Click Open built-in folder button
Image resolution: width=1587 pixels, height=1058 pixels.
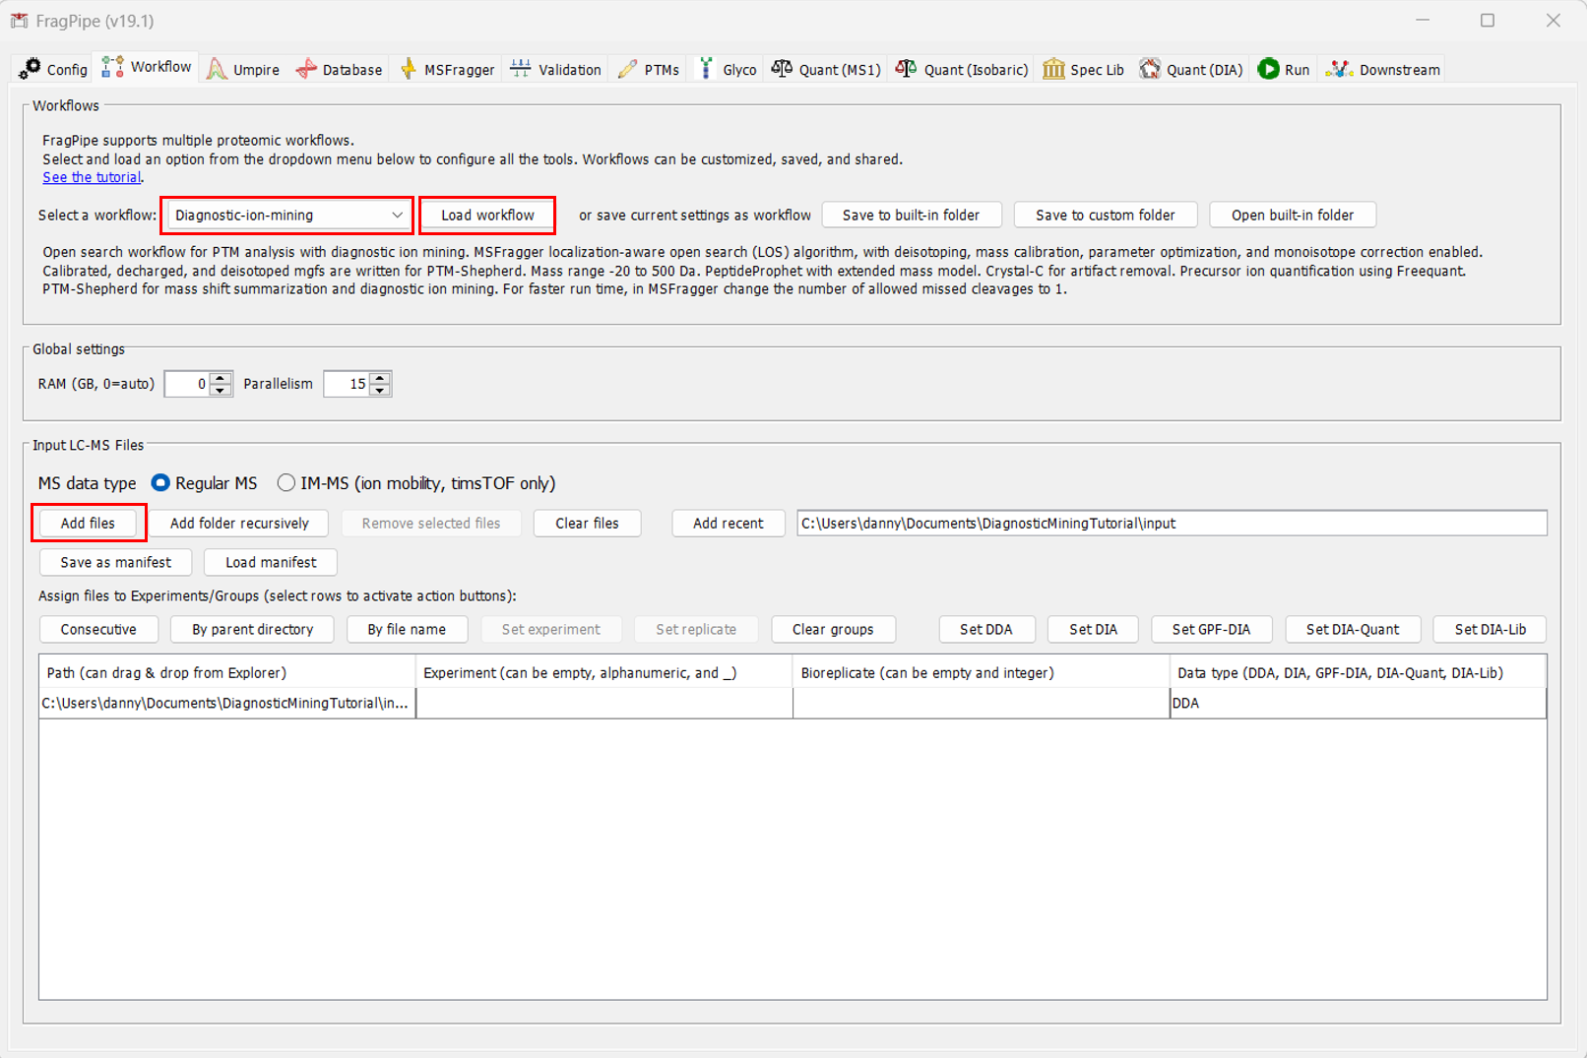[1292, 215]
